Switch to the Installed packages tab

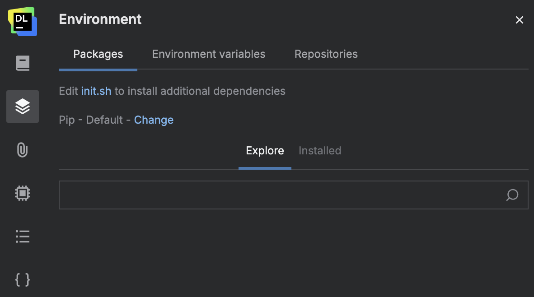pyautogui.click(x=319, y=150)
